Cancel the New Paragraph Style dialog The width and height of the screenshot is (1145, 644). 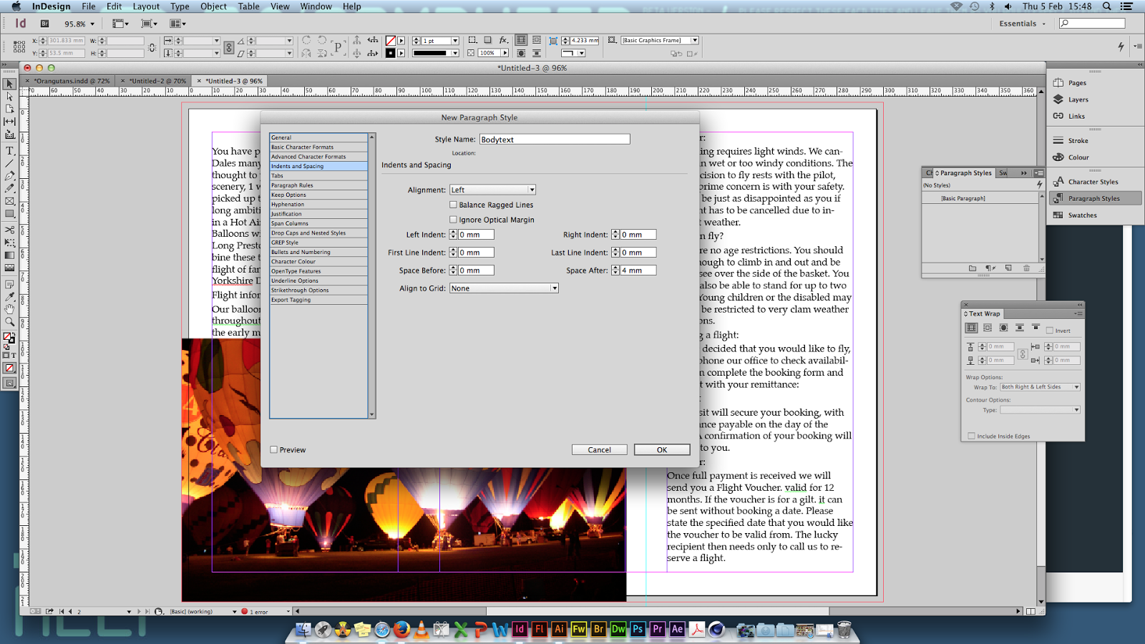(599, 449)
